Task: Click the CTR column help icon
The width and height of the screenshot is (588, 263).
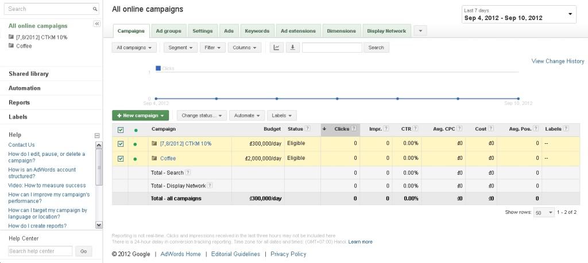Action: point(416,129)
